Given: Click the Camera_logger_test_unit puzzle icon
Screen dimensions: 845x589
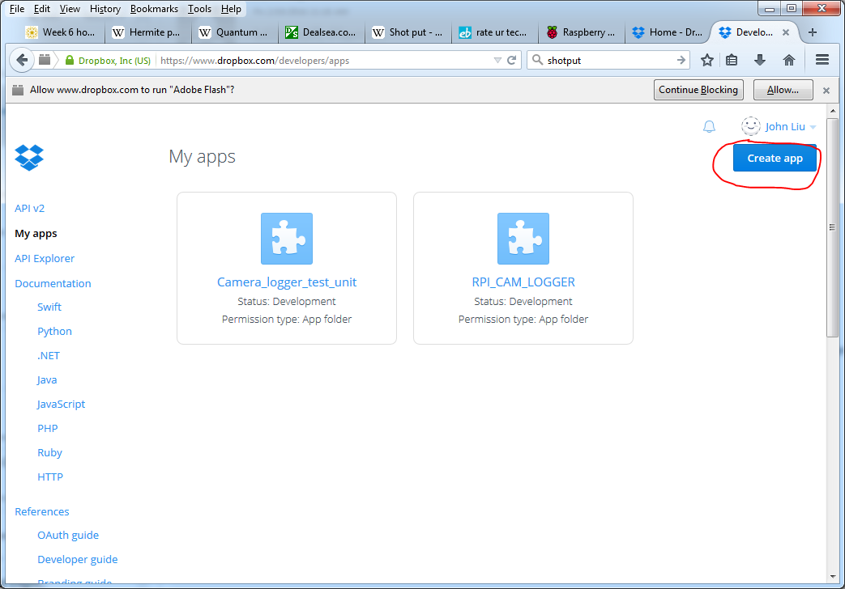Looking at the screenshot, I should tap(287, 239).
